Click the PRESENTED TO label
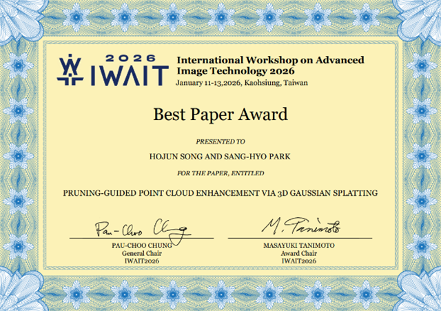Viewport: 441px width, 311px height. click(x=220, y=141)
